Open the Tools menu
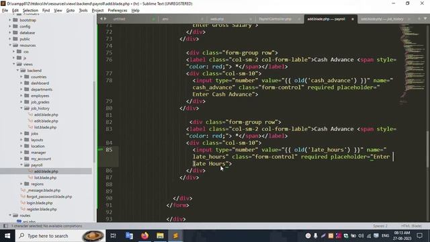The height and width of the screenshot is (242, 430). pyautogui.click(x=83, y=11)
